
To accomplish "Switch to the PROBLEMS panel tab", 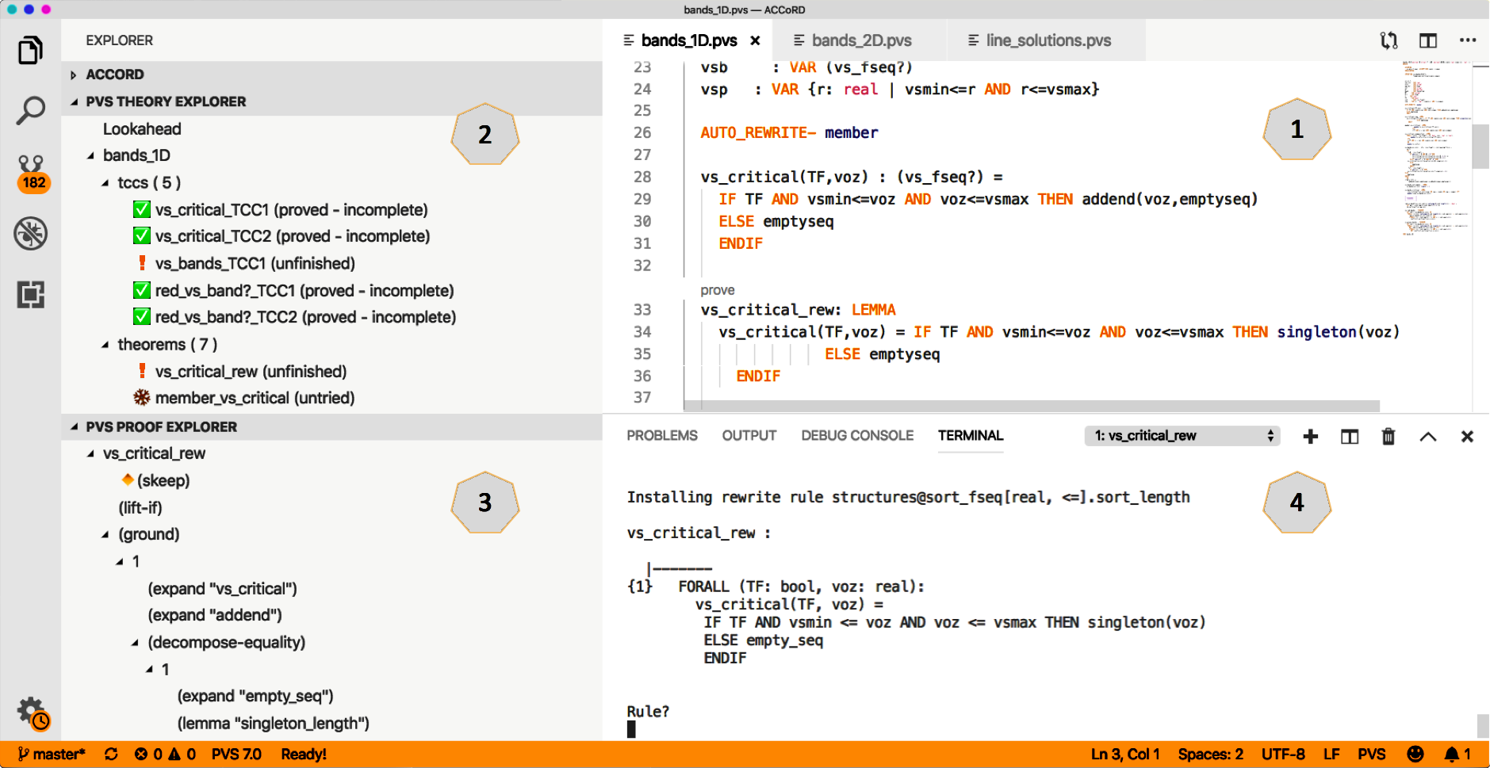I will [x=661, y=436].
